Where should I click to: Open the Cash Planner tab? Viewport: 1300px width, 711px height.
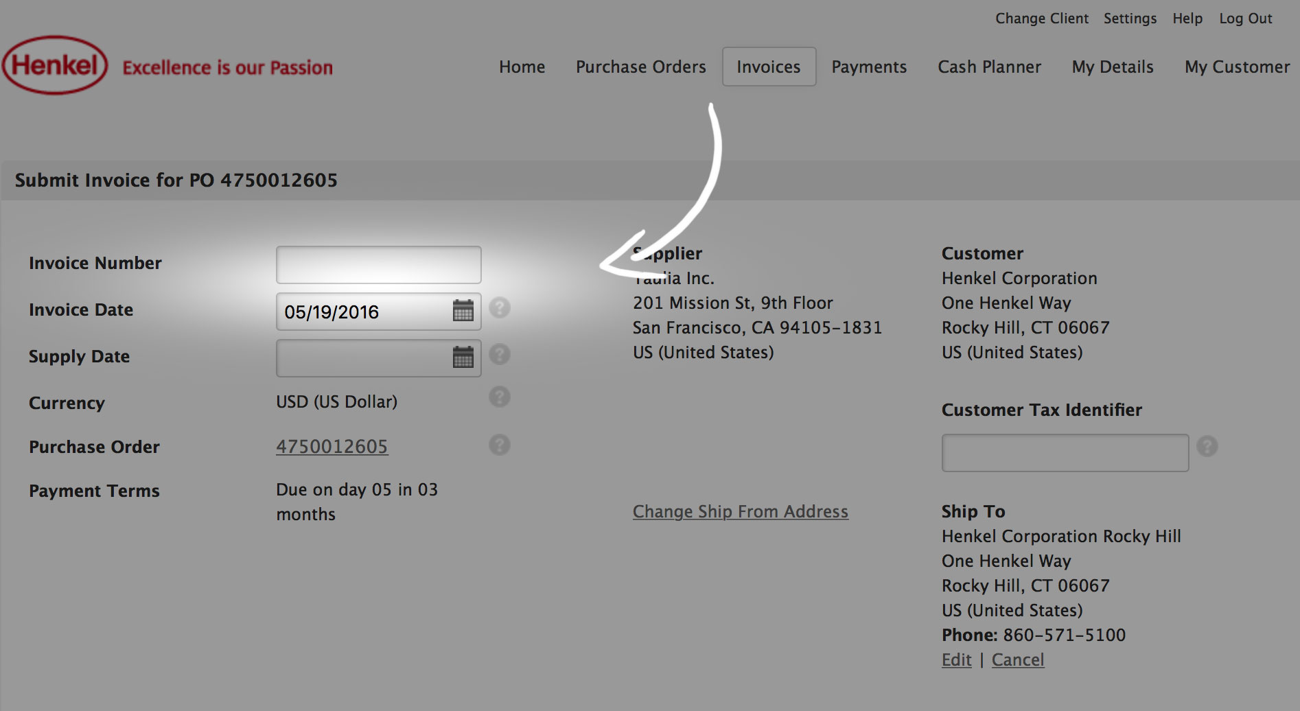(990, 67)
